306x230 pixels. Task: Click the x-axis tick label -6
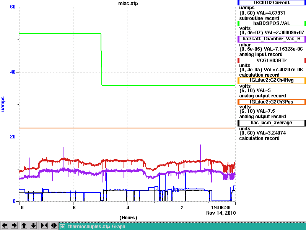73,207
